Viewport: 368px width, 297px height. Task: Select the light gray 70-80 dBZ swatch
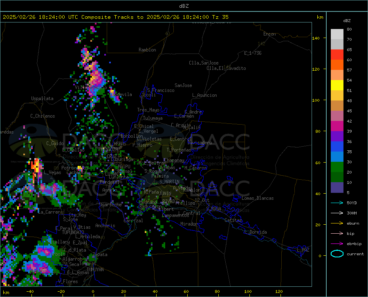point(337,34)
